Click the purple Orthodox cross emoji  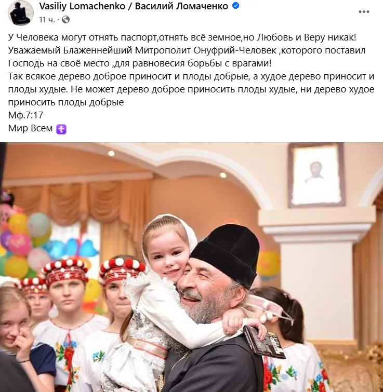pos(61,129)
